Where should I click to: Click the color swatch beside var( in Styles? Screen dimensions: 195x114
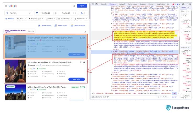click(x=186, y=92)
